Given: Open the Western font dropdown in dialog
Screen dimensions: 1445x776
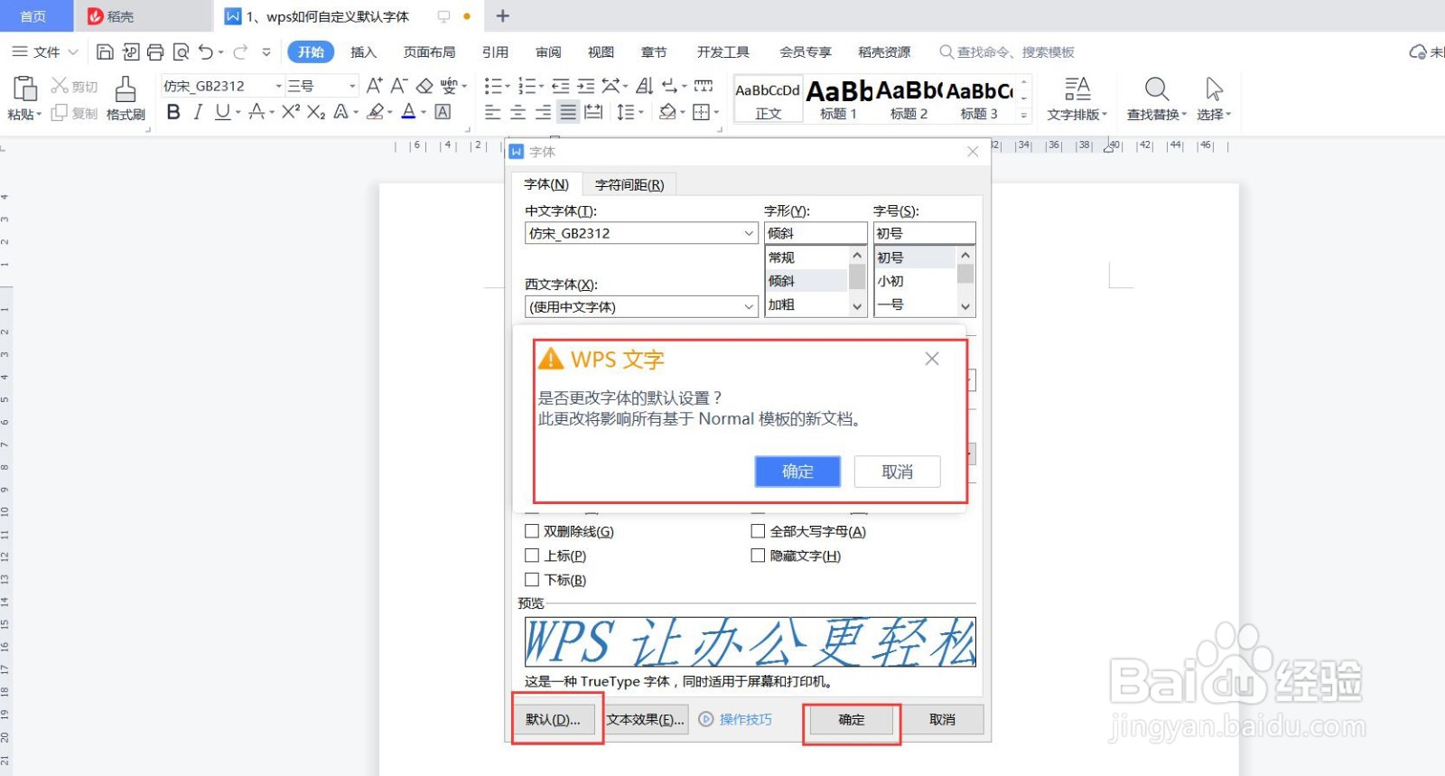Looking at the screenshot, I should tap(749, 307).
